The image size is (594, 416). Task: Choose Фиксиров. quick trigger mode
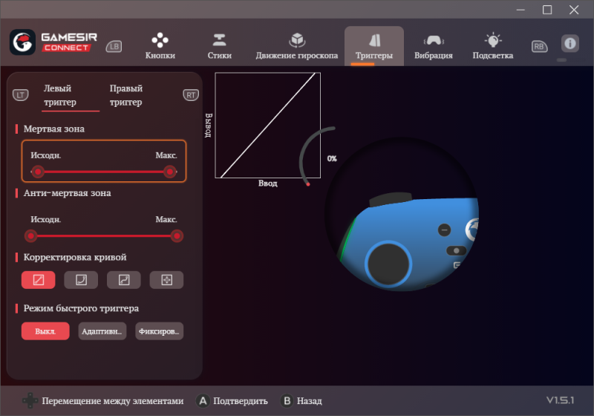(x=160, y=331)
